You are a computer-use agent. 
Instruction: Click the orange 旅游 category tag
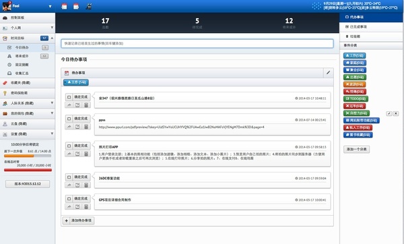tap(355, 84)
